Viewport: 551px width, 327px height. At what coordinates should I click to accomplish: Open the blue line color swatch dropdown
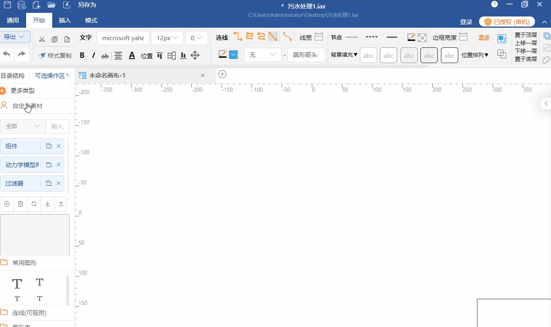233,55
